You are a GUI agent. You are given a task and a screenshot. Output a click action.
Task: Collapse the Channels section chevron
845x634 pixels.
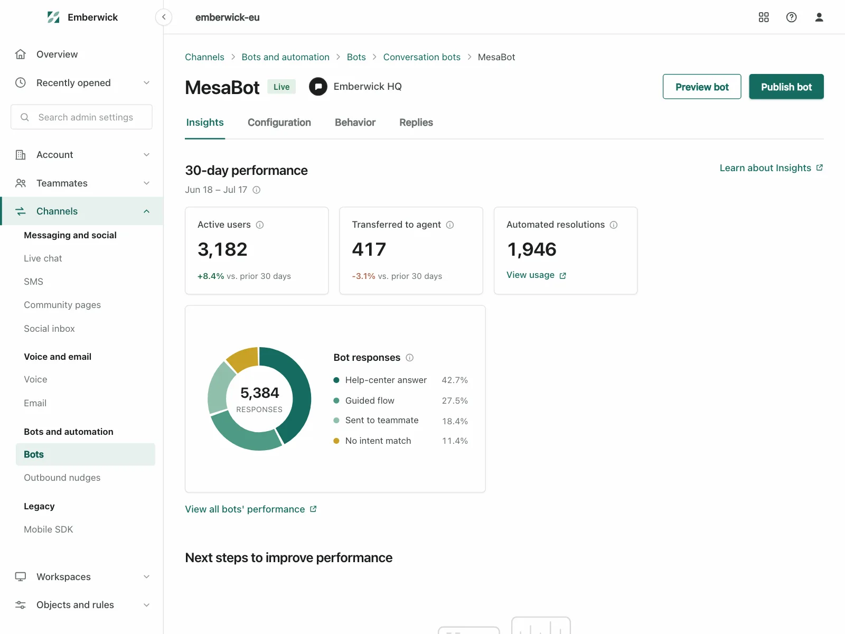click(x=147, y=211)
